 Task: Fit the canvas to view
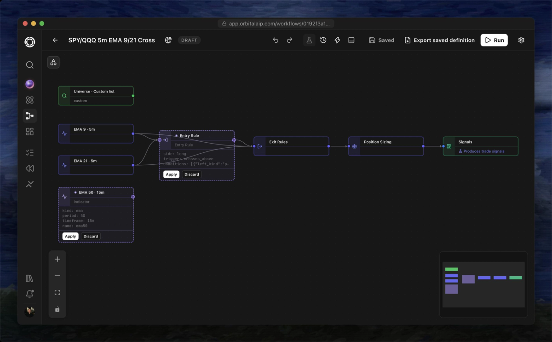coord(57,292)
